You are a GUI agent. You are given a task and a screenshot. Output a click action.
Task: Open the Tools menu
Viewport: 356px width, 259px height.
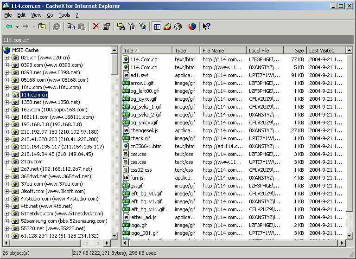point(64,15)
